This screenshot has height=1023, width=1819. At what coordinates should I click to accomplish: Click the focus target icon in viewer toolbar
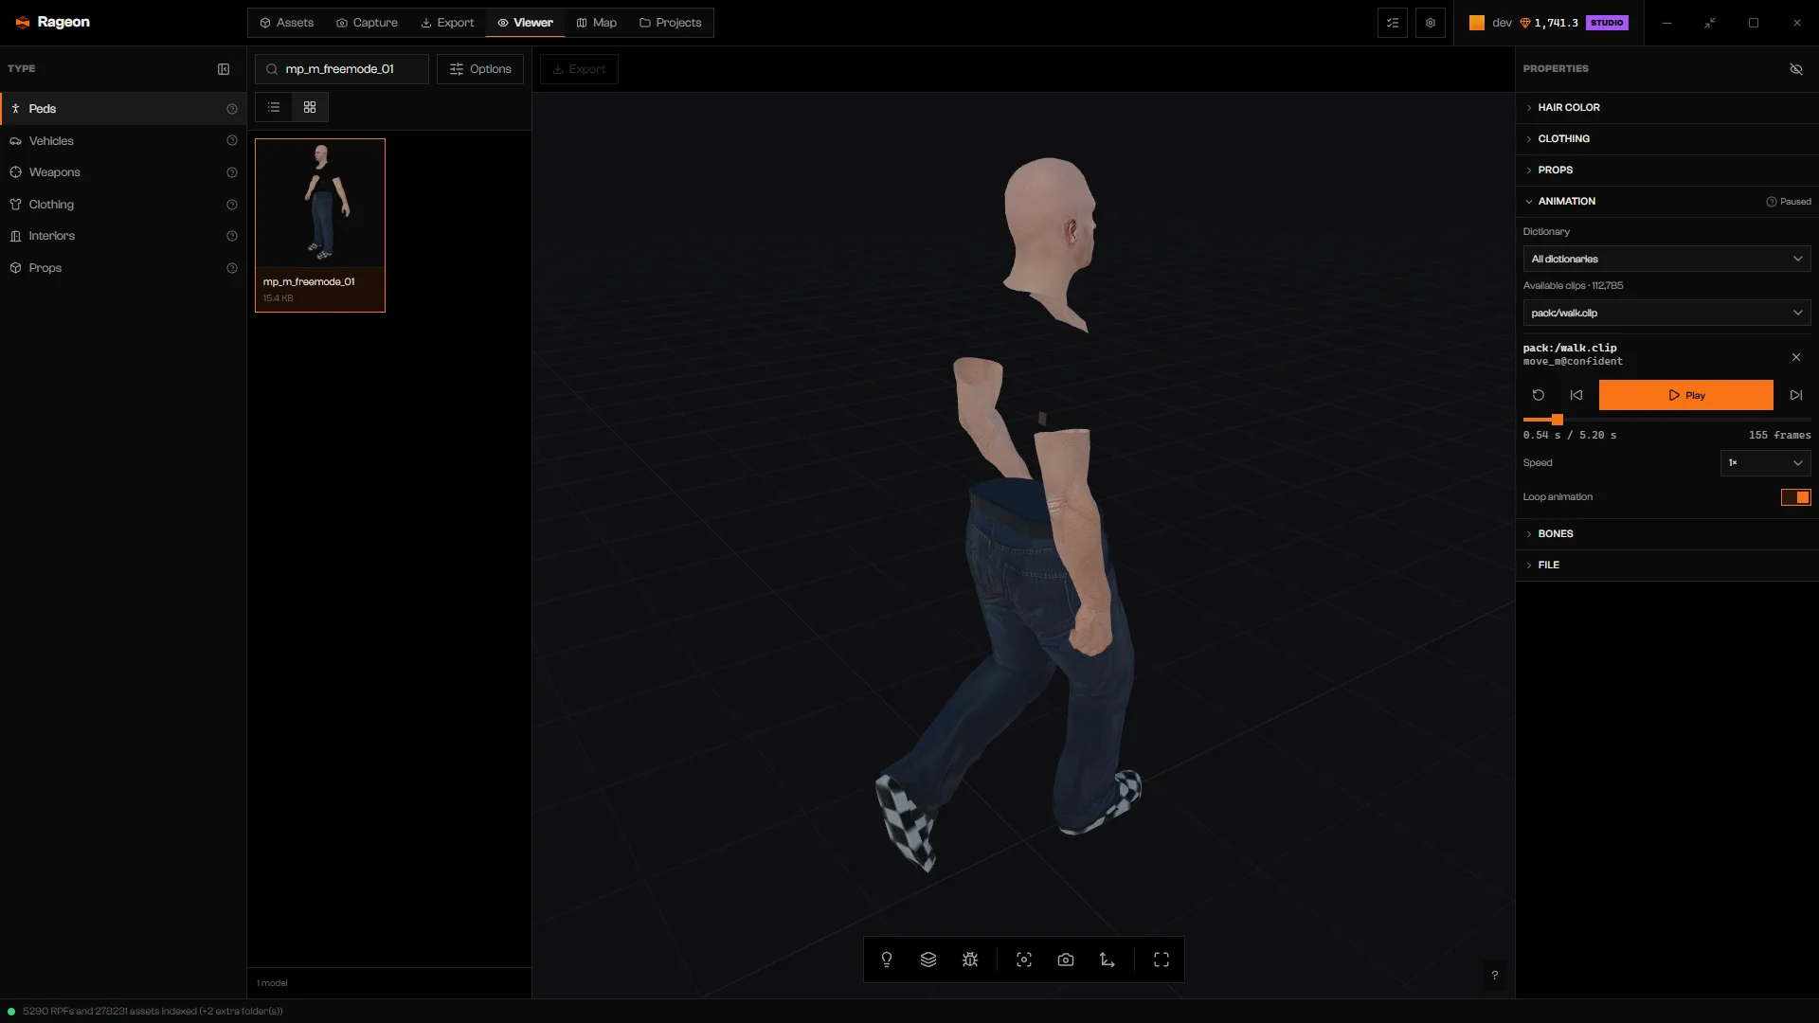coord(1024,960)
